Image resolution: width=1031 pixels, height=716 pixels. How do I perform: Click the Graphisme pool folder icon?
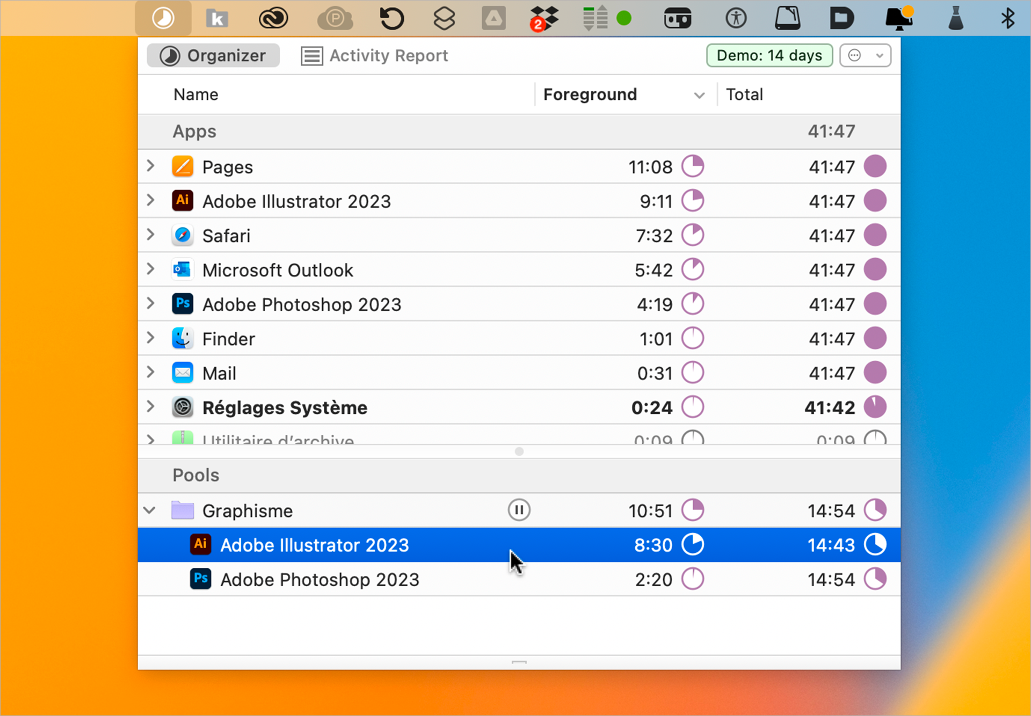(183, 510)
